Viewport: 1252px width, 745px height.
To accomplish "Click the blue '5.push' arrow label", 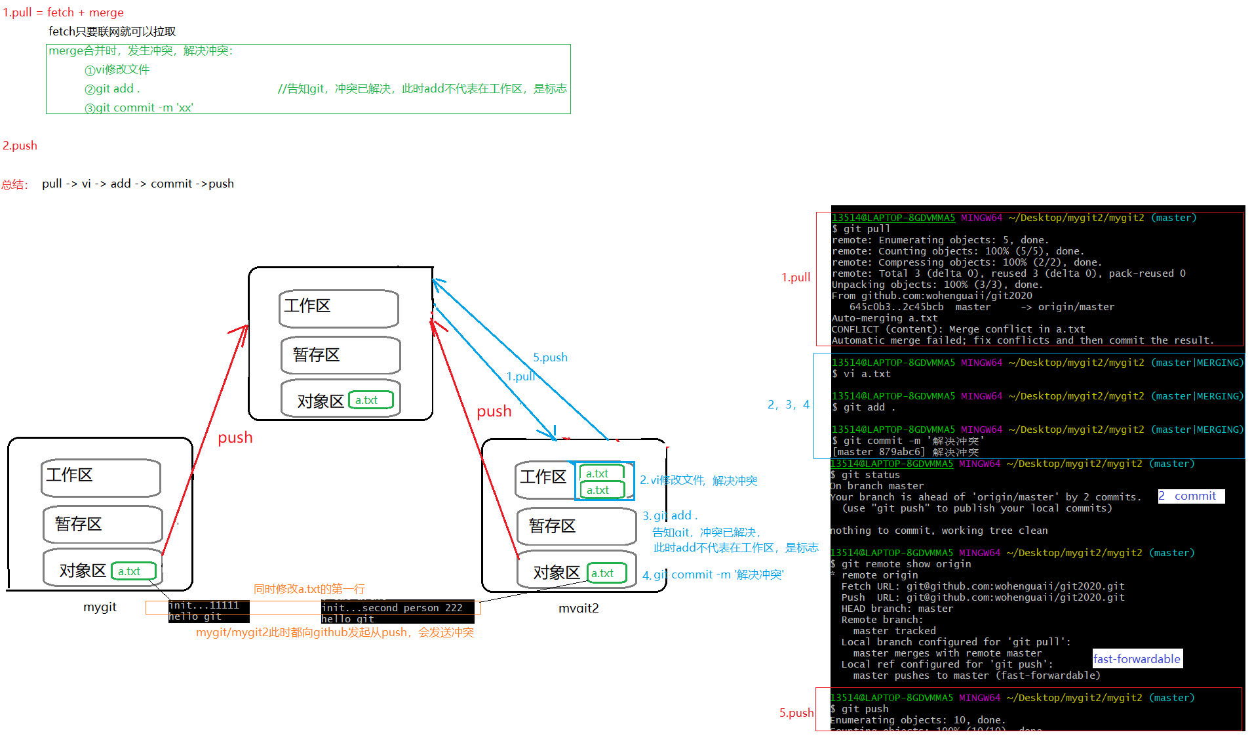I will click(x=550, y=357).
